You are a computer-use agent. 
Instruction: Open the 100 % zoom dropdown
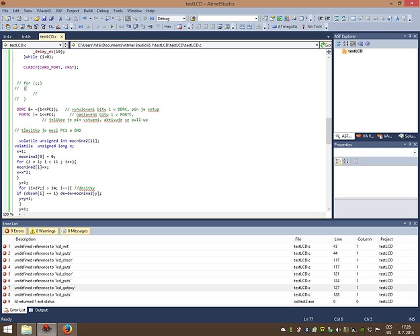pos(19,214)
